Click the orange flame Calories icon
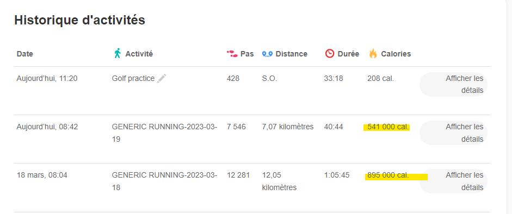The width and height of the screenshot is (512, 214). point(373,54)
